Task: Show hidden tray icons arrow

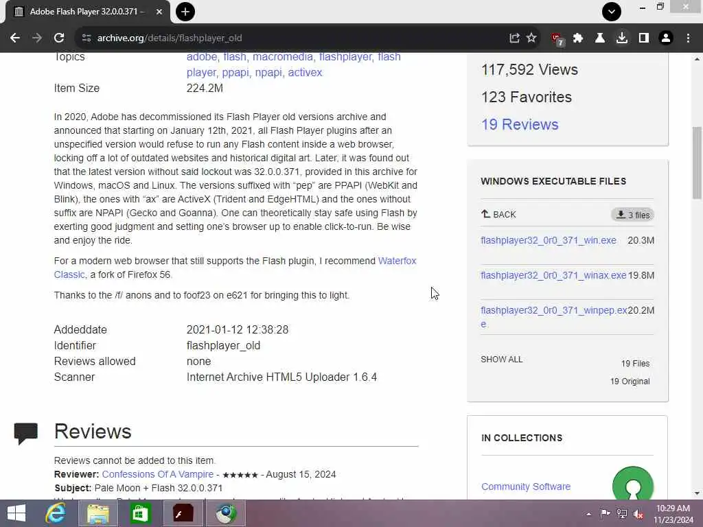Action: tap(588, 514)
